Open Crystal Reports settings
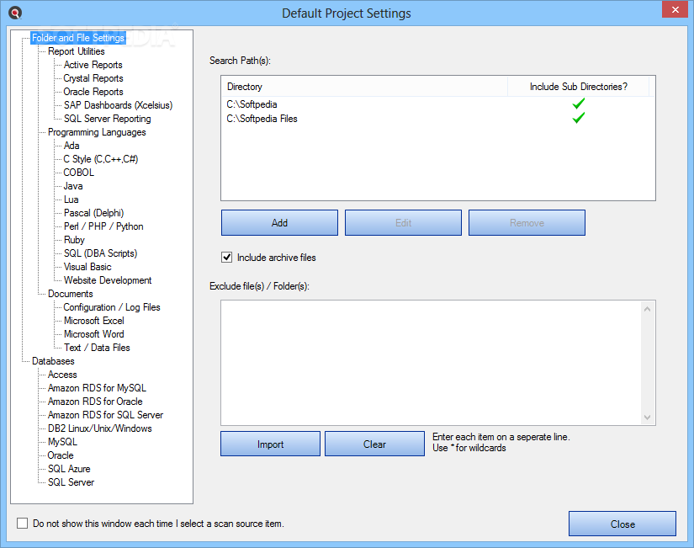694x548 pixels. coord(93,78)
